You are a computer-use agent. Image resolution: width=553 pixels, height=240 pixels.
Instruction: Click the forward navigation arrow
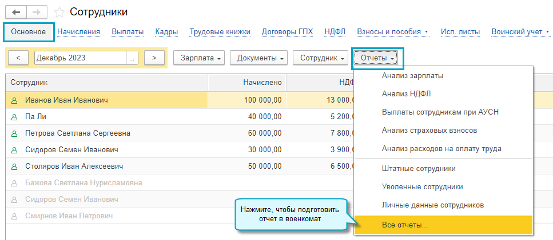36,12
